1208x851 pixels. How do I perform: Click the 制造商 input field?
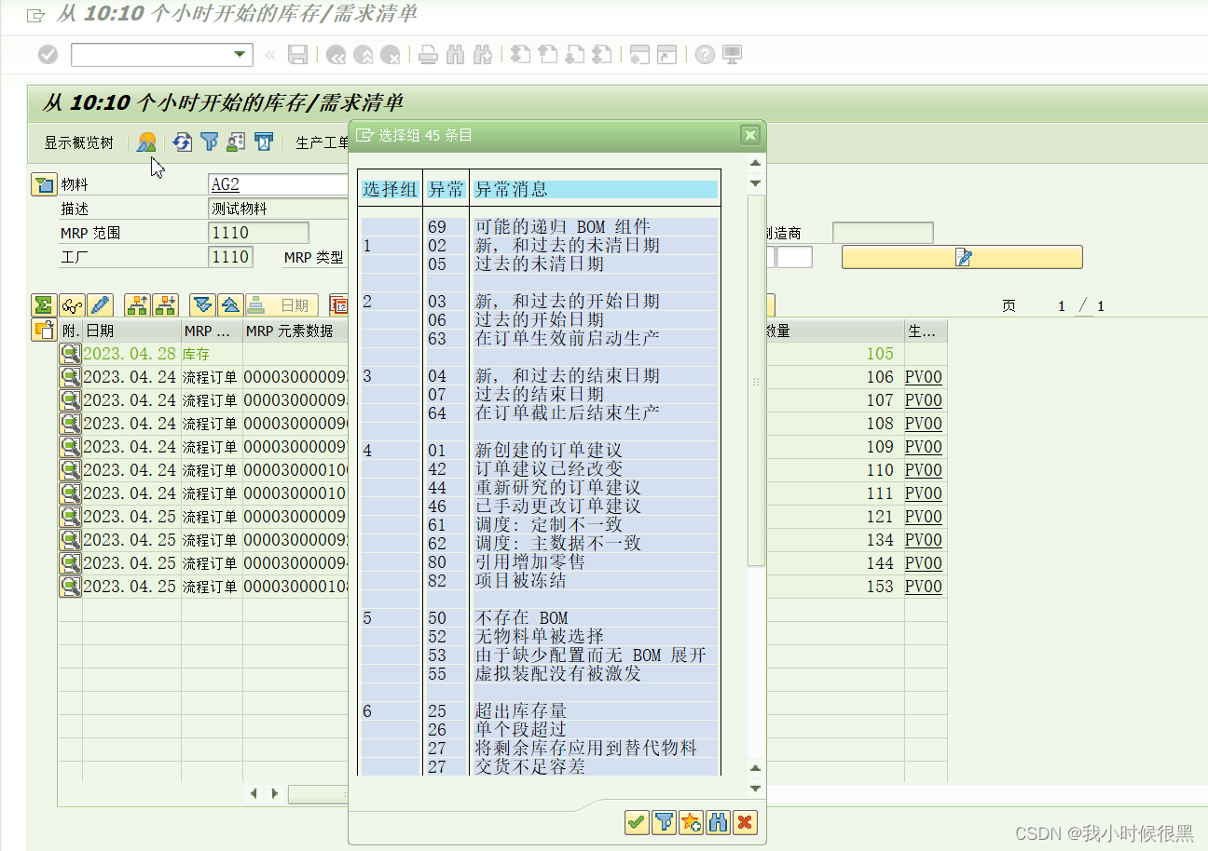[882, 233]
